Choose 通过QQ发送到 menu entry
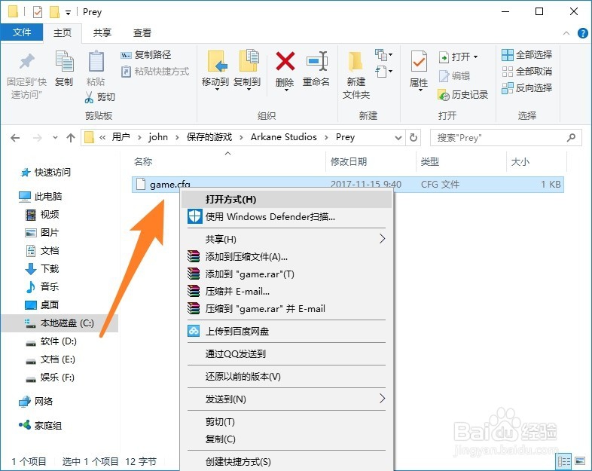The image size is (592, 471). [x=286, y=354]
